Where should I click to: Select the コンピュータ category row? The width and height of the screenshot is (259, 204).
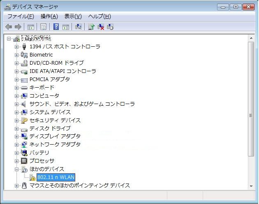44,96
